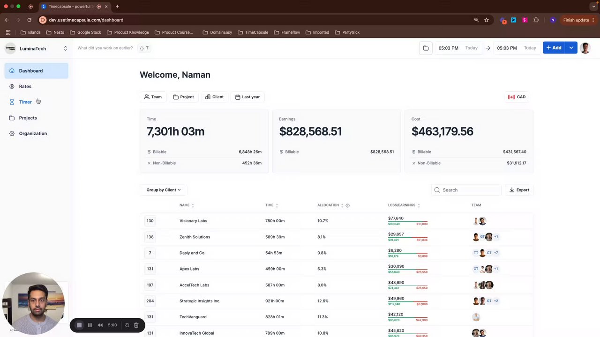Filter dashboard by Project
Viewport: 600px width, 337px height.
click(183, 97)
